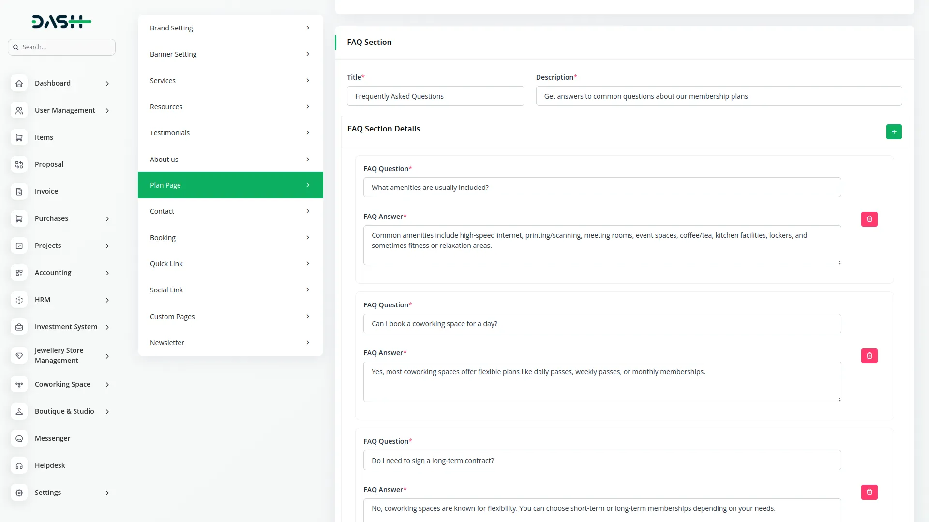This screenshot has width=929, height=522.
Task: Select the Projects checkbox icon in sidebar
Action: click(19, 246)
